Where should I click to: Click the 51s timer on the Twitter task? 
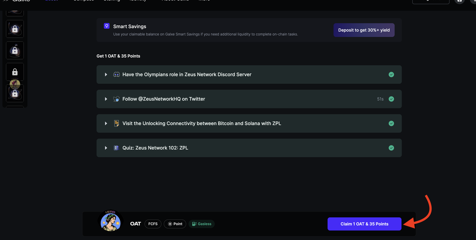click(380, 99)
